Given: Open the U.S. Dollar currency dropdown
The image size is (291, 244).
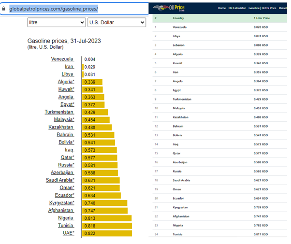Looking at the screenshot, I should (116, 23).
